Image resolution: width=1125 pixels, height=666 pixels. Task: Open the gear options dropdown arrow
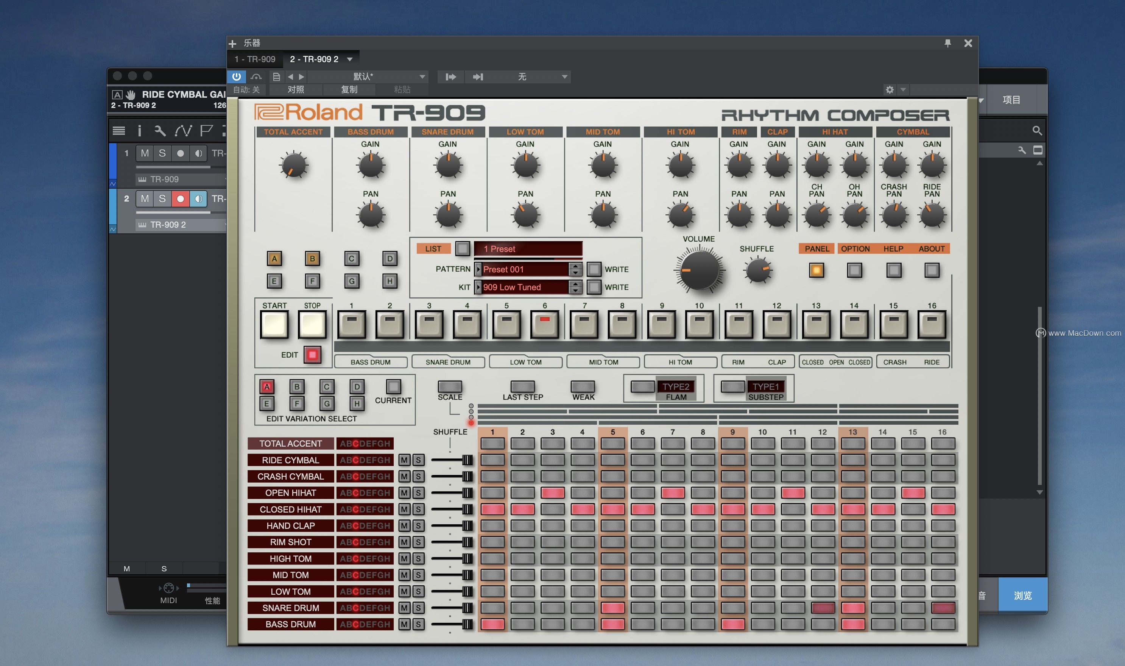903,90
